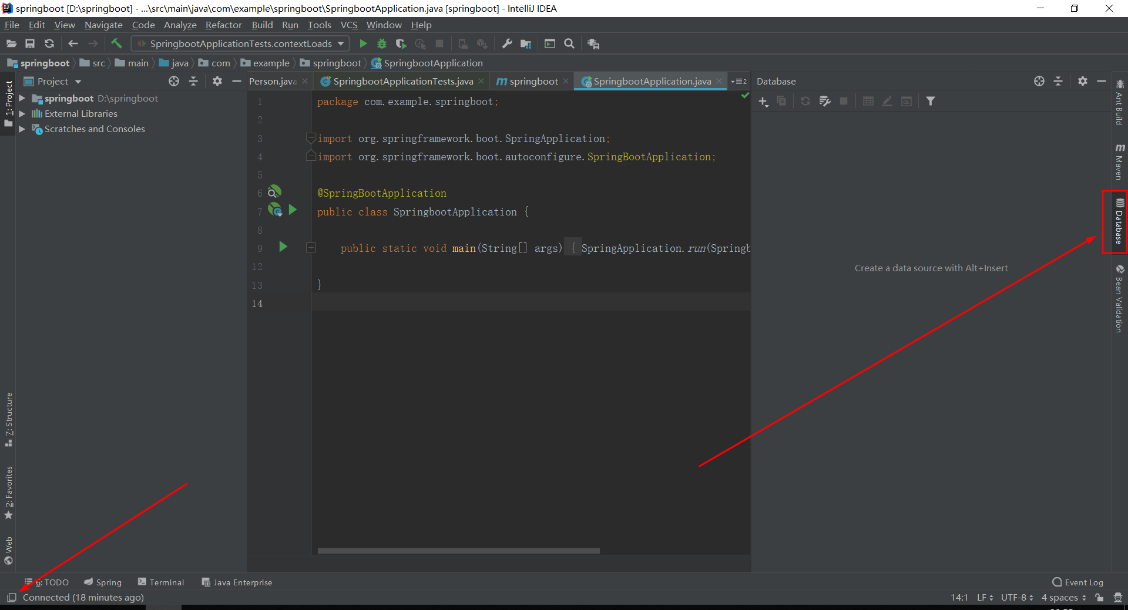
Task: Open the Navigate menu
Action: click(x=103, y=25)
